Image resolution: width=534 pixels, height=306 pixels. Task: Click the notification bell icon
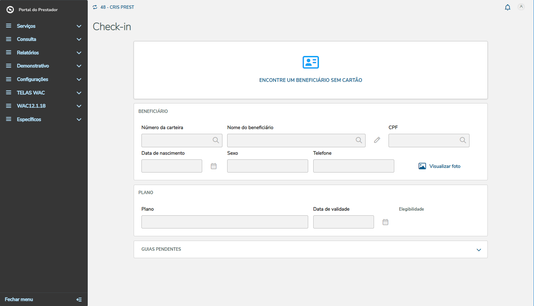click(x=507, y=7)
